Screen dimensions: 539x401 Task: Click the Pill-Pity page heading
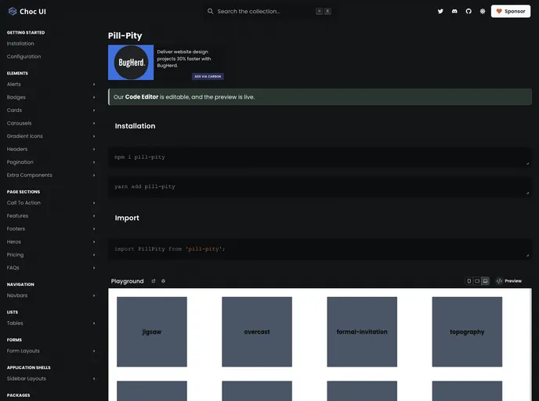125,36
